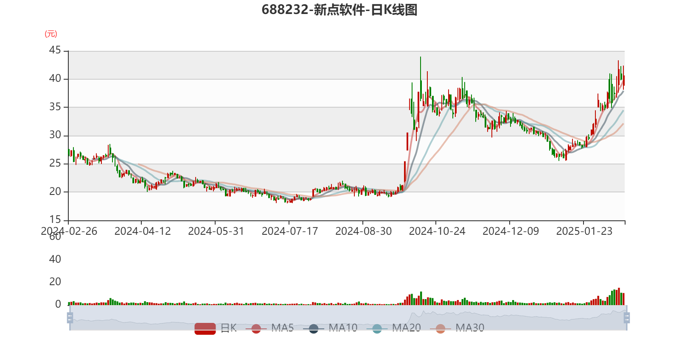Toggle the 日K candlestick series legend
The height and width of the screenshot is (339, 679).
[216, 328]
